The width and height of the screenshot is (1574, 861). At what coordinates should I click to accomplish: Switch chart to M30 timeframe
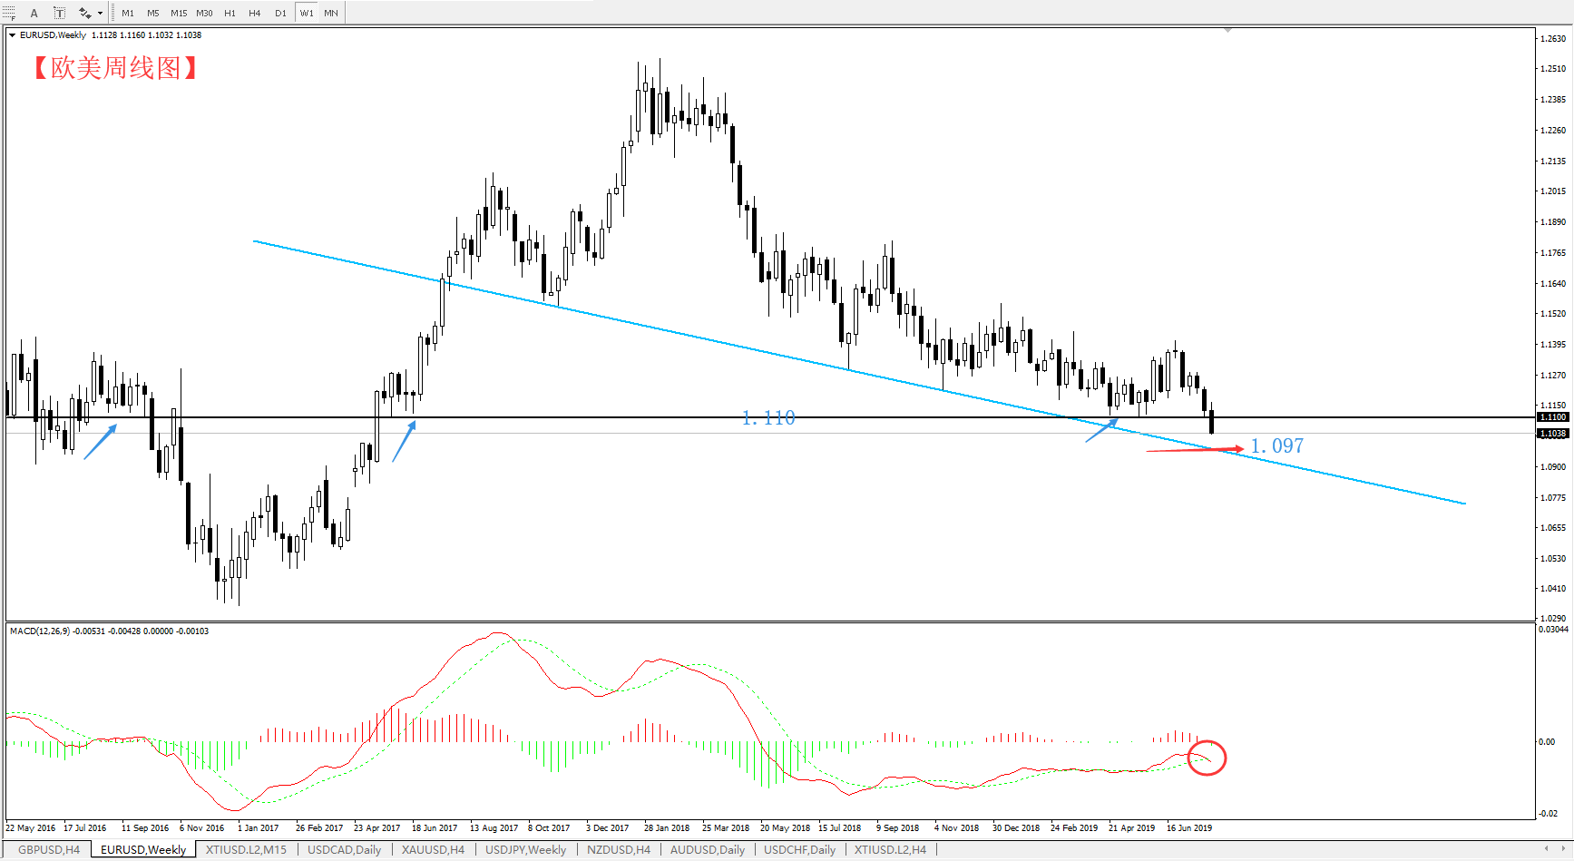point(205,13)
